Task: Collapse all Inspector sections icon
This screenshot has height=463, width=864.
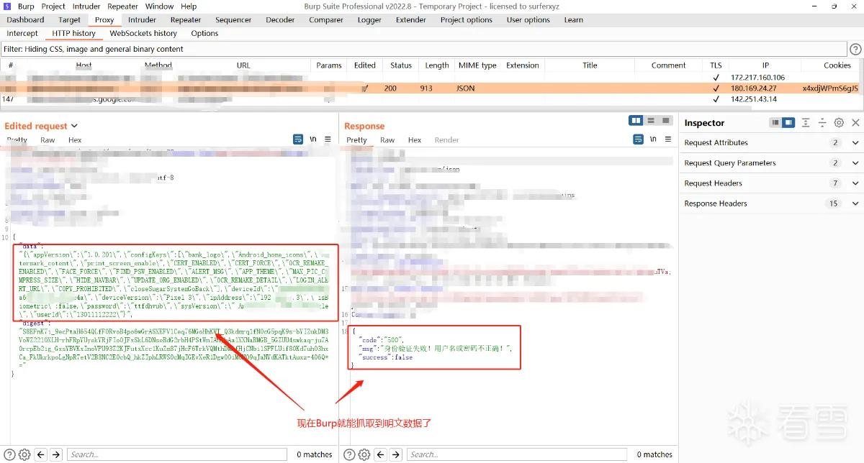Action: [822, 123]
